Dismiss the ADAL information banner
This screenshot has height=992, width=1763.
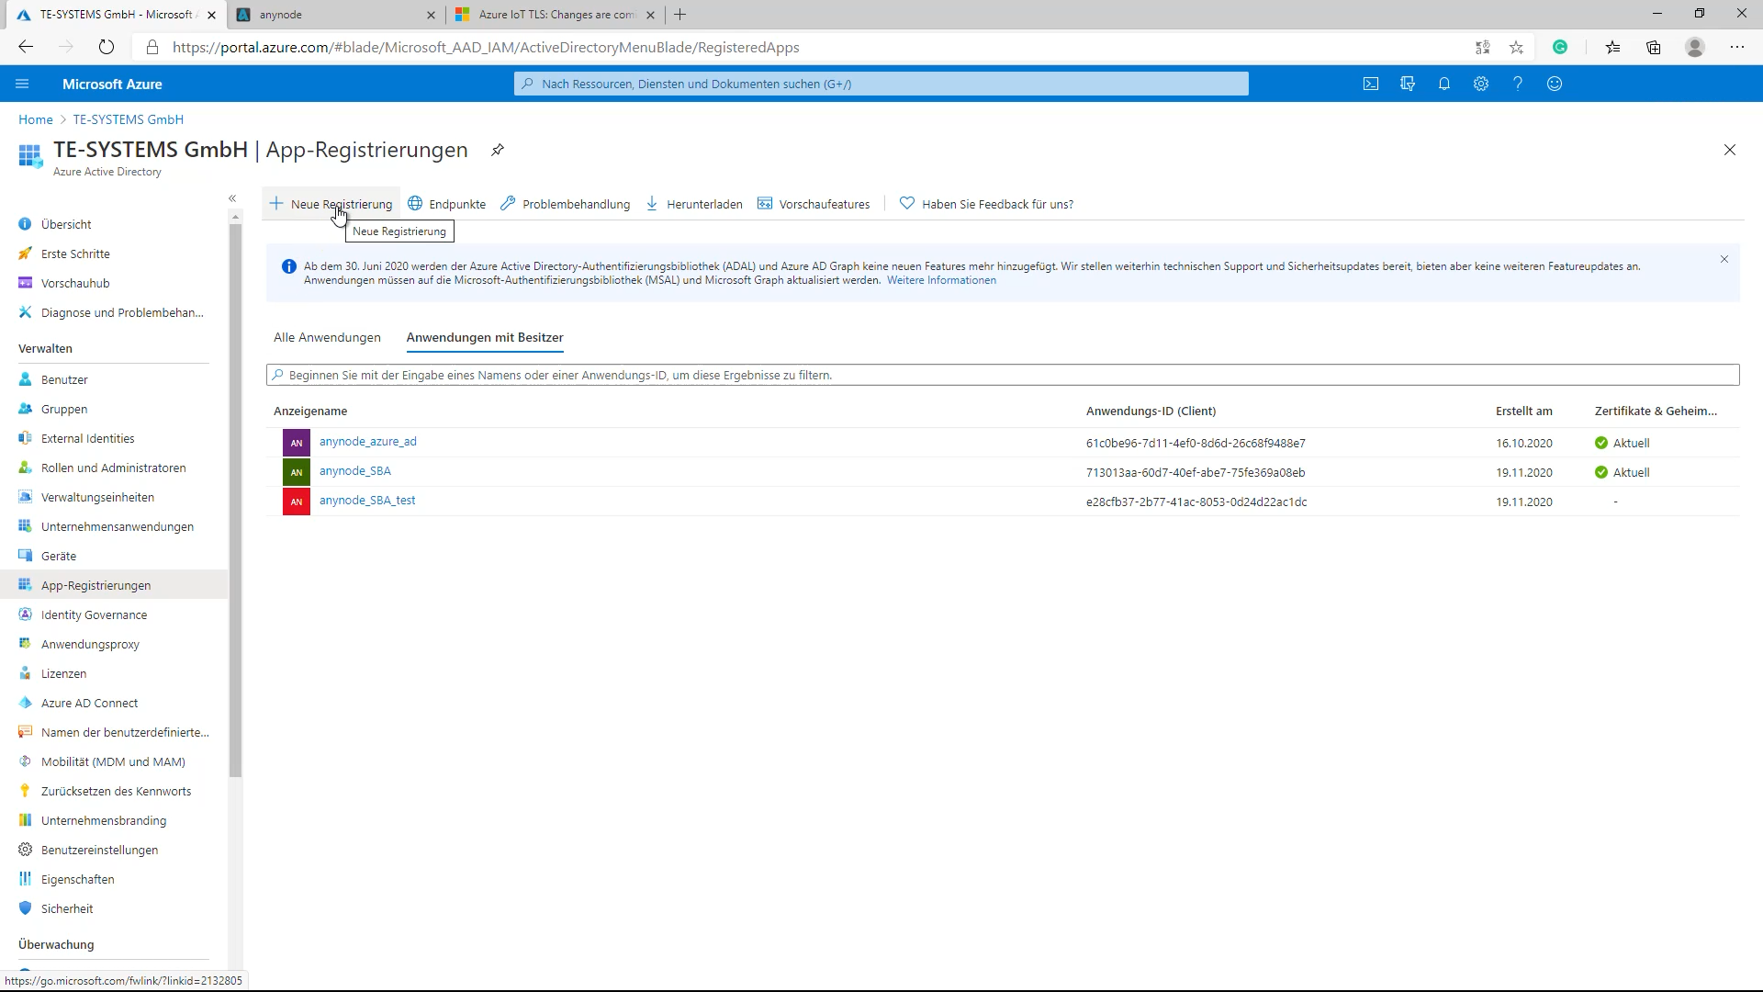click(1724, 259)
